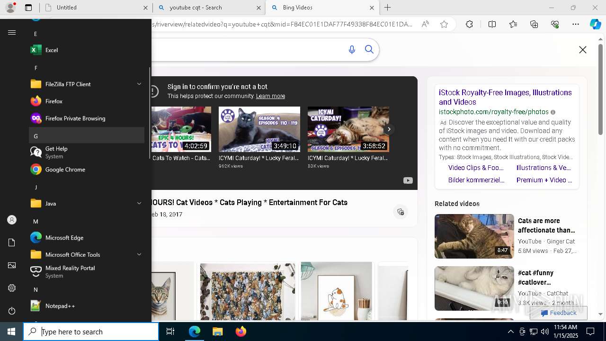The image size is (606, 341).
Task: Open Edge tab actions menu button
Action: pos(28,8)
